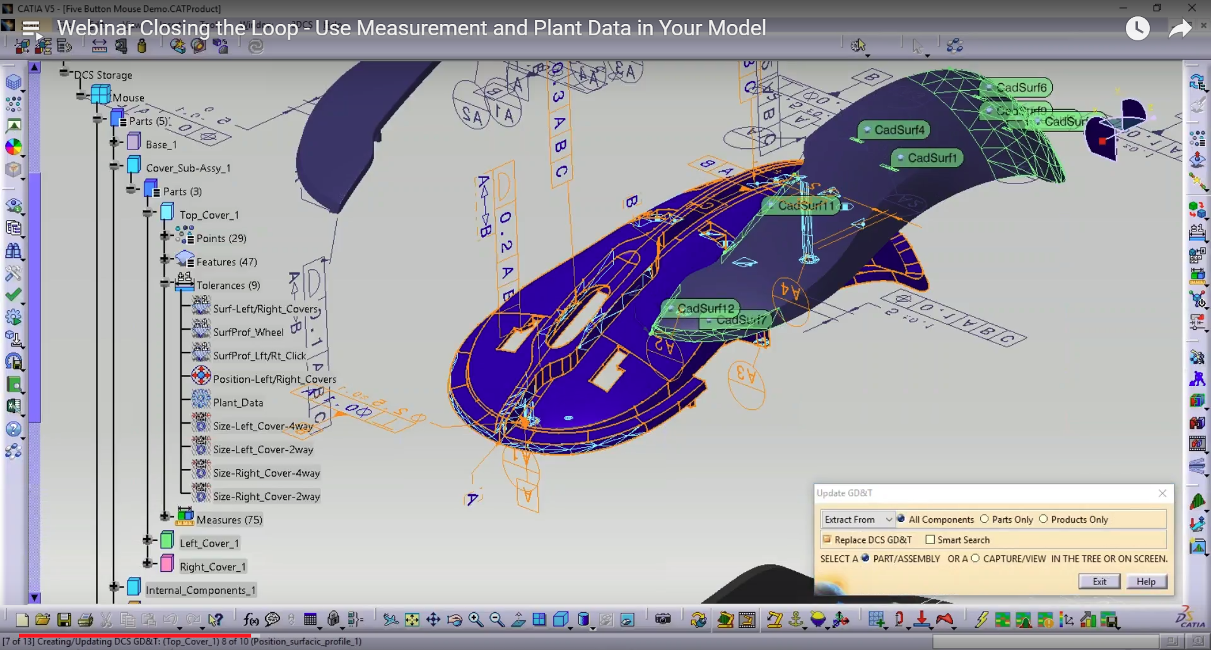The height and width of the screenshot is (650, 1211).
Task: Click the Exit button in Update GD&T
Action: pos(1099,581)
